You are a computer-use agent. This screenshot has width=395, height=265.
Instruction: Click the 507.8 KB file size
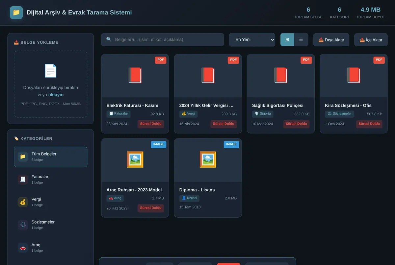pyautogui.click(x=375, y=114)
